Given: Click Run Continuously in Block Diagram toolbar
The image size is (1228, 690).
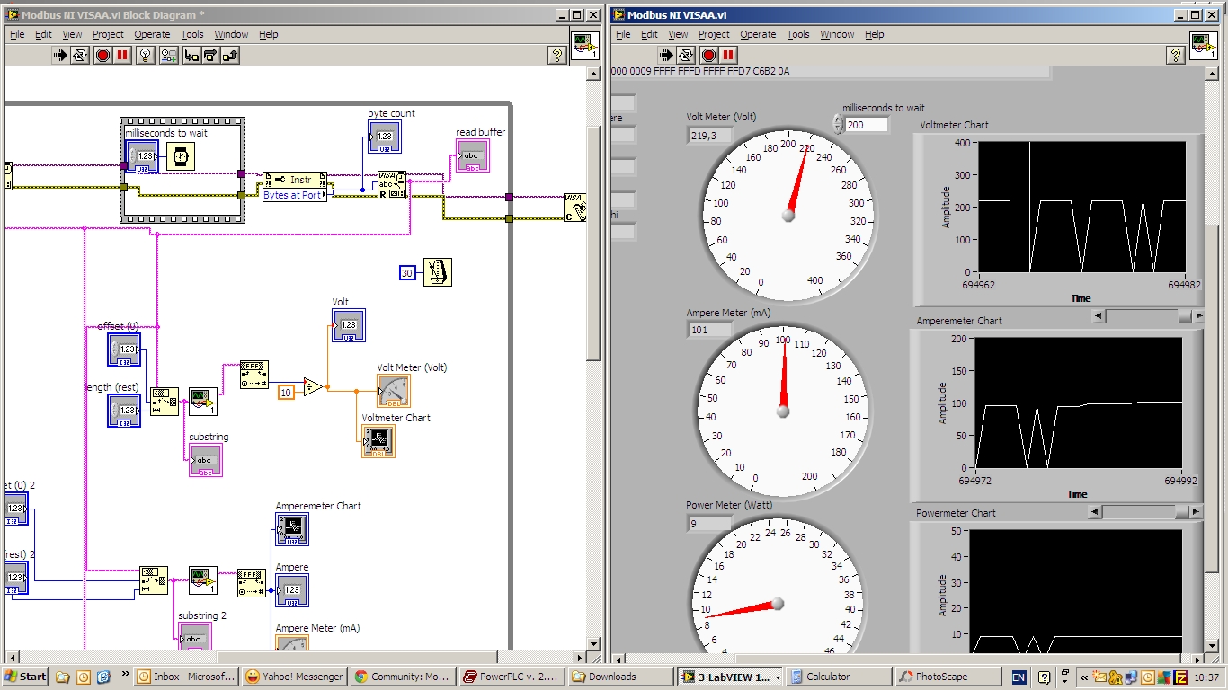Looking at the screenshot, I should pyautogui.click(x=81, y=56).
